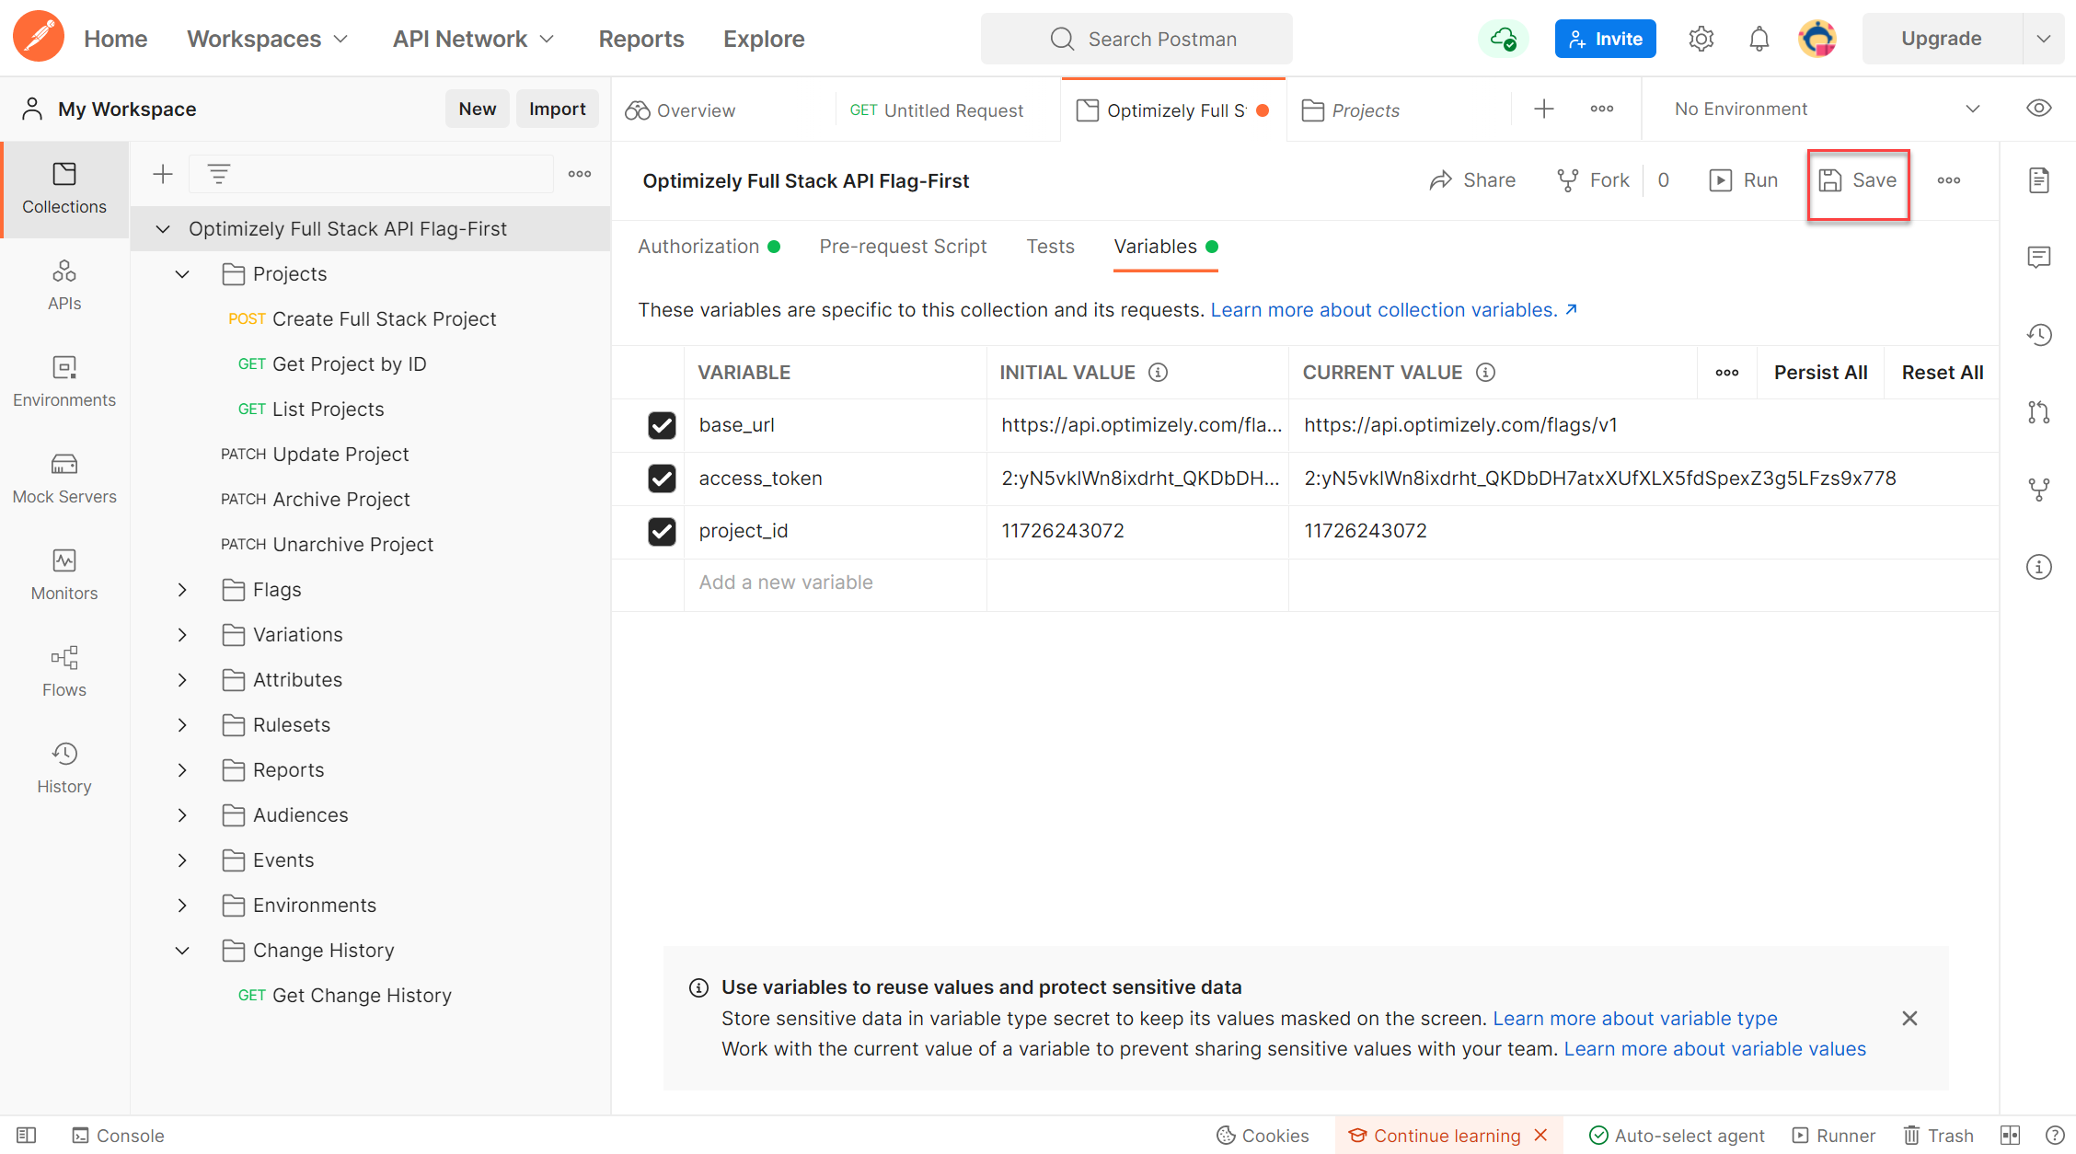This screenshot has height=1154, width=2076.
Task: Switch to the Tests tab
Action: click(1050, 247)
